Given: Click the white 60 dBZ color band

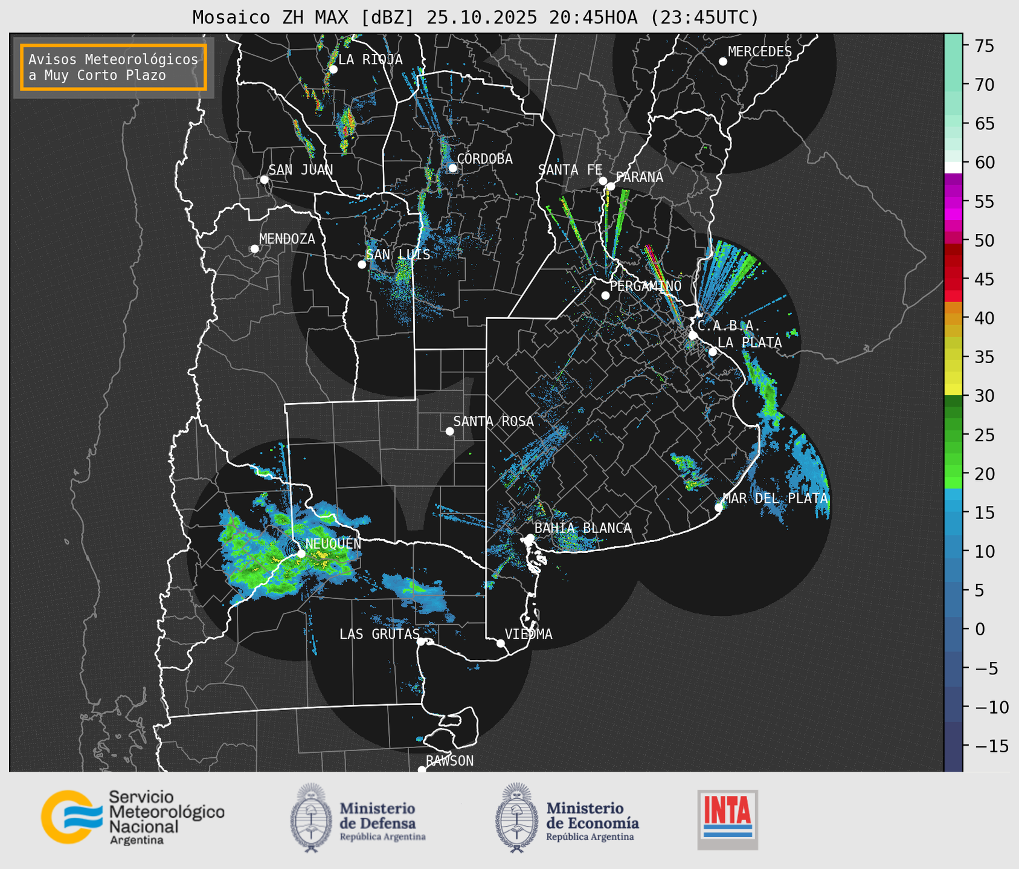Looking at the screenshot, I should tap(953, 167).
